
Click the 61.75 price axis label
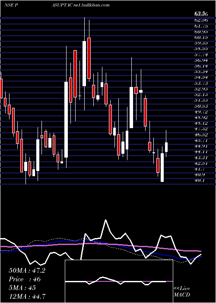201,26
